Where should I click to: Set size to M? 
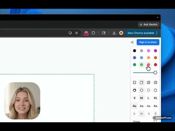(x=141, y=98)
